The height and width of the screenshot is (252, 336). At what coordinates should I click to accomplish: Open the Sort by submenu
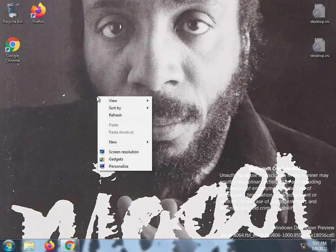coord(125,108)
